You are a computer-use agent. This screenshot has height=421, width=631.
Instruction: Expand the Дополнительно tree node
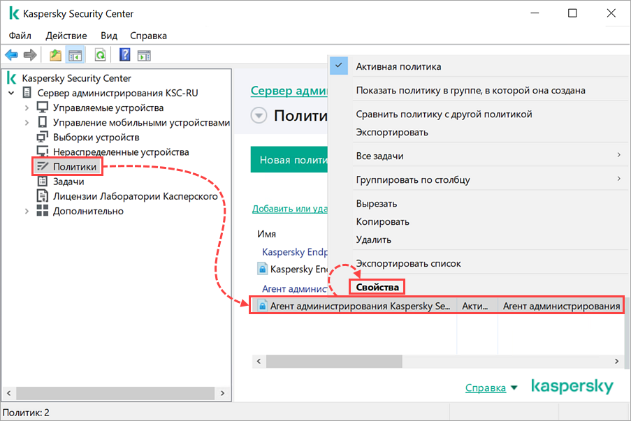(x=27, y=211)
